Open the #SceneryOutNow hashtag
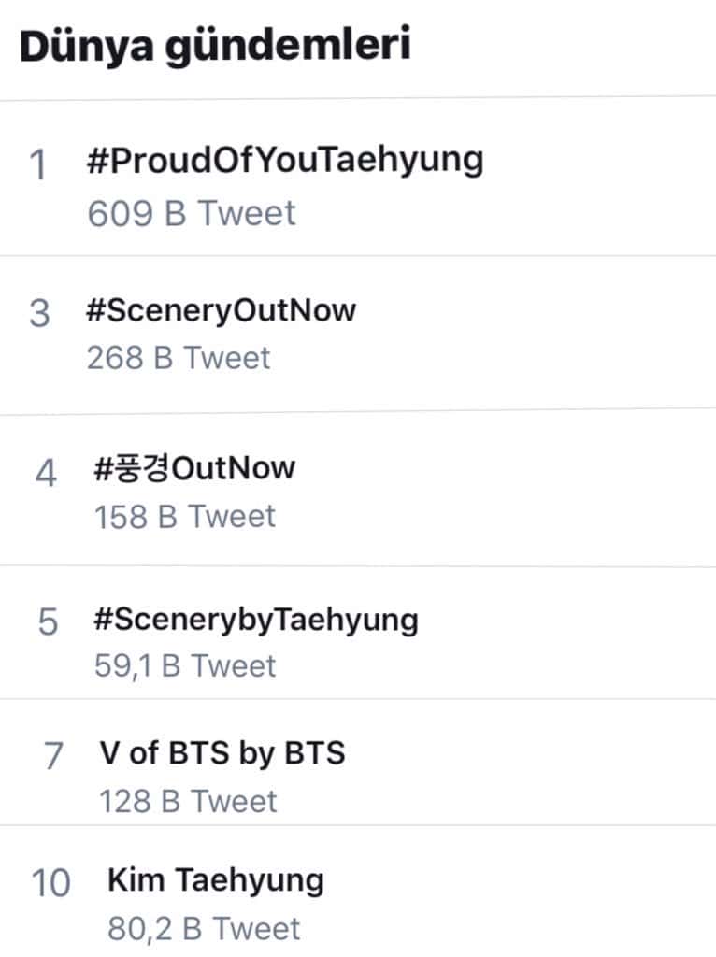This screenshot has width=716, height=957. click(x=220, y=310)
